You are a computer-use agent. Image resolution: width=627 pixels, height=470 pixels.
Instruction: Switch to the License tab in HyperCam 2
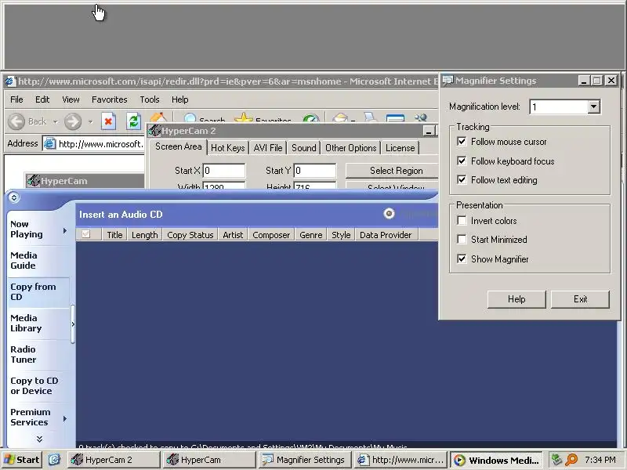(x=400, y=148)
